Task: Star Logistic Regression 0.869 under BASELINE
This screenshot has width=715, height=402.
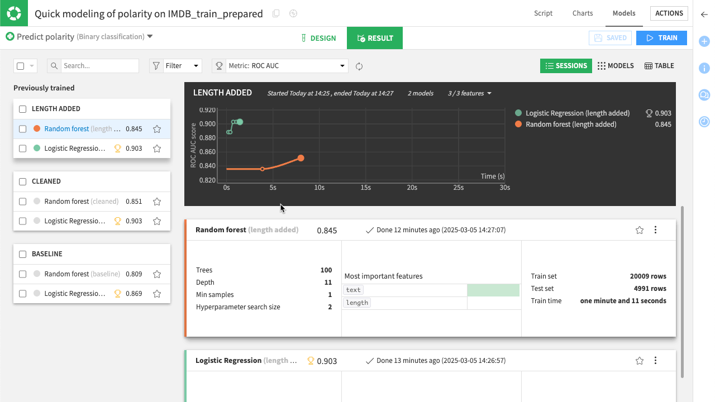Action: (x=157, y=294)
